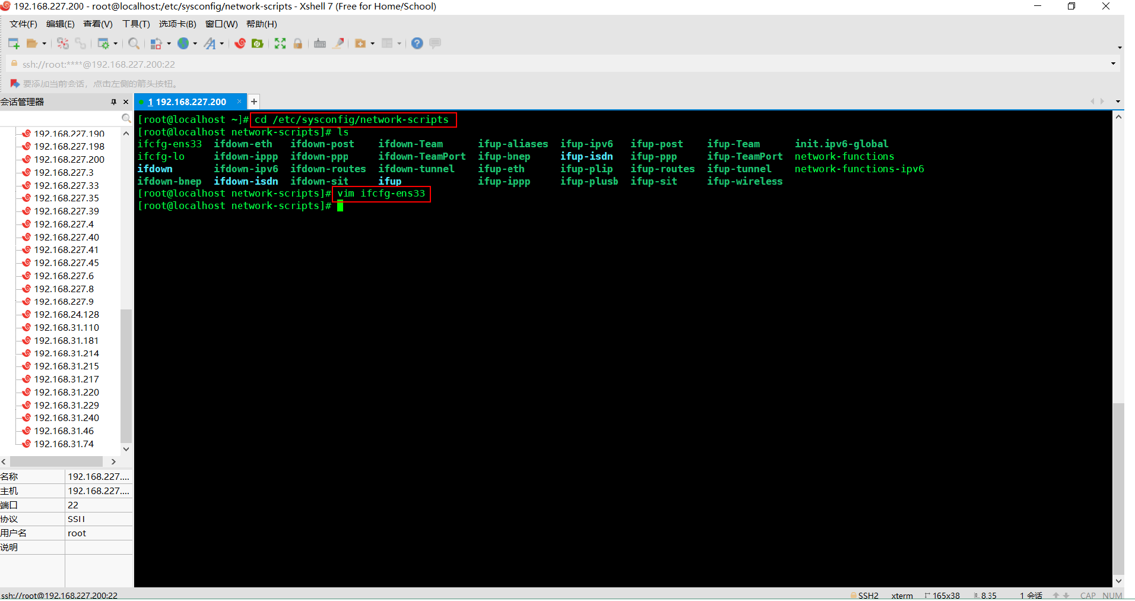1135x601 pixels.
Task: Select session 192.168.31.74 in list
Action: pyautogui.click(x=64, y=444)
